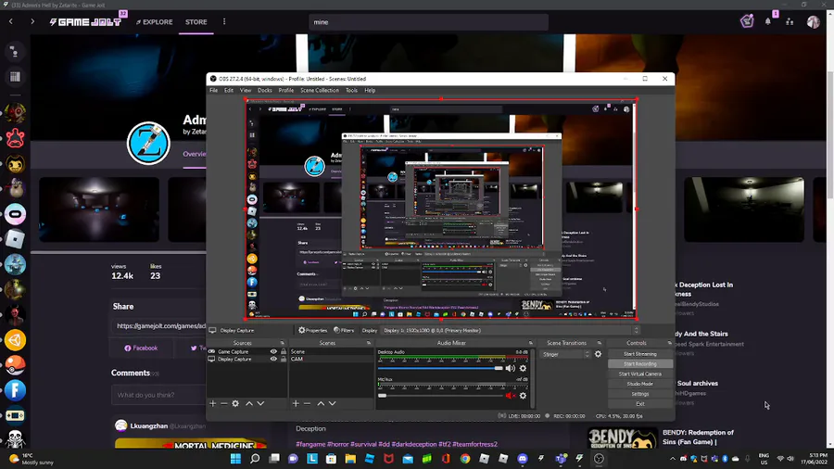Open OBS Settings button

click(x=639, y=394)
